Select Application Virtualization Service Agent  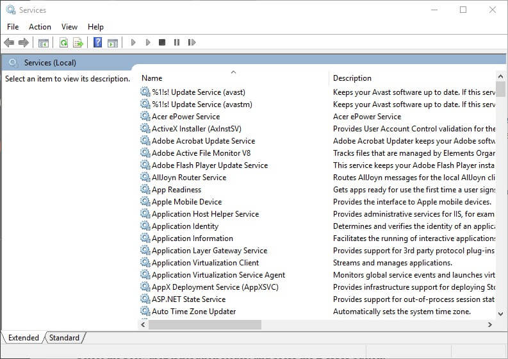pyautogui.click(x=218, y=274)
